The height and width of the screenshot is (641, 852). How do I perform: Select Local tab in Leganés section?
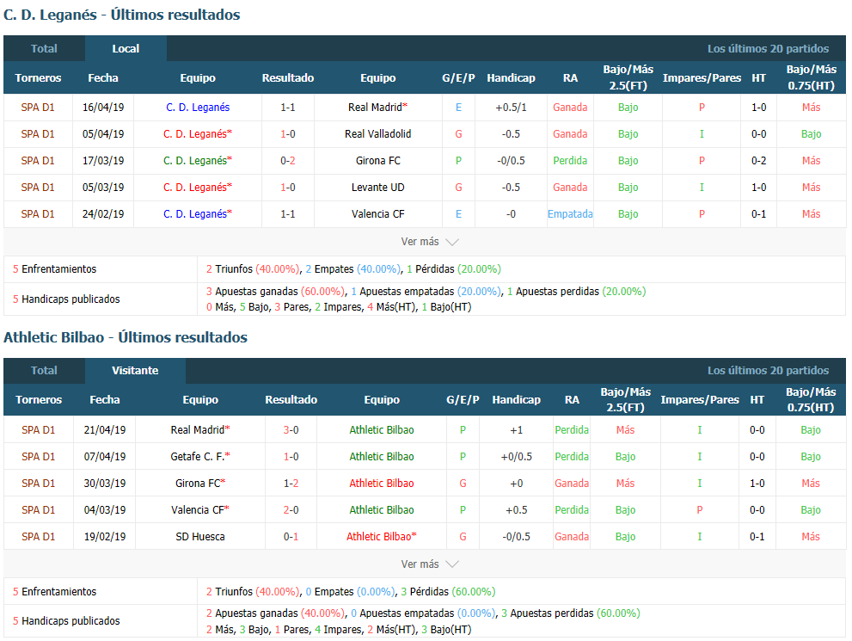click(126, 48)
